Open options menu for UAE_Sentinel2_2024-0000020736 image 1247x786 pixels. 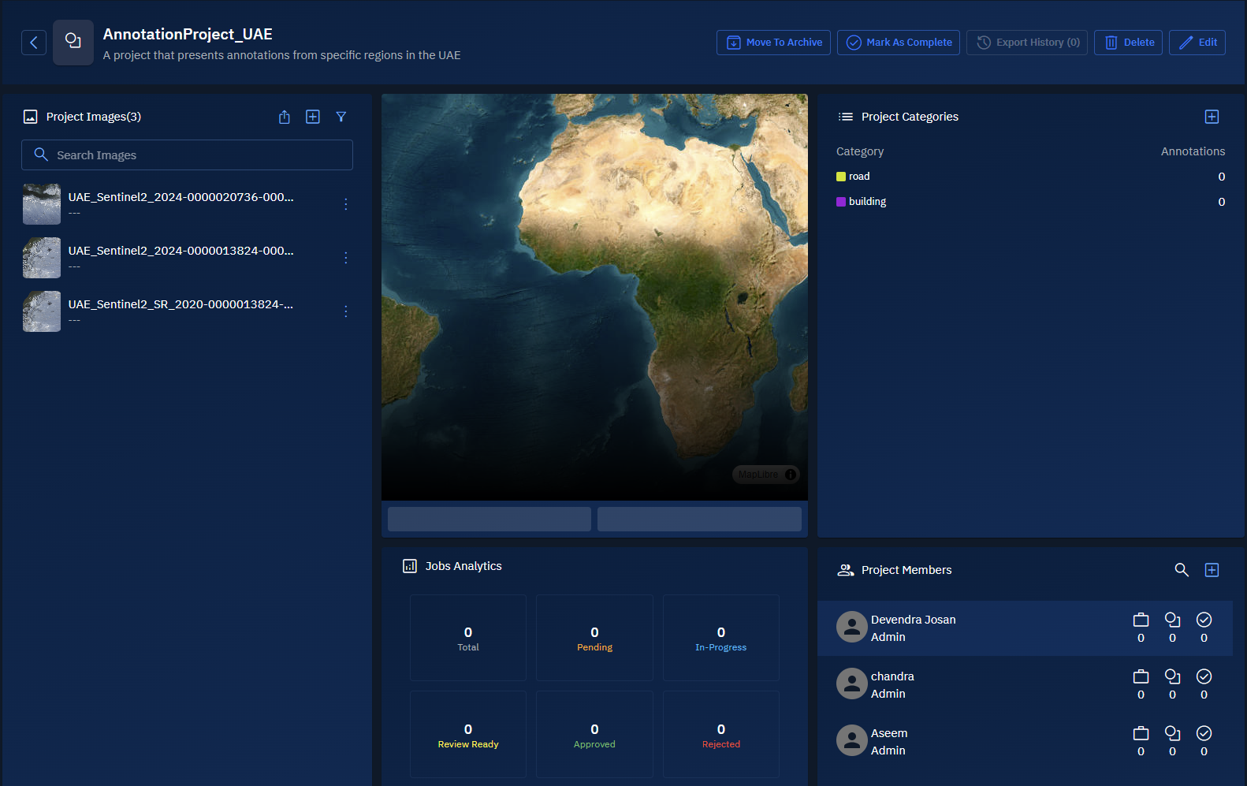(346, 204)
